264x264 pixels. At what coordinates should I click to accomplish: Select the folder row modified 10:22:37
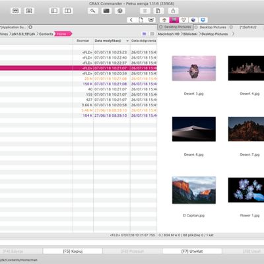79,63
